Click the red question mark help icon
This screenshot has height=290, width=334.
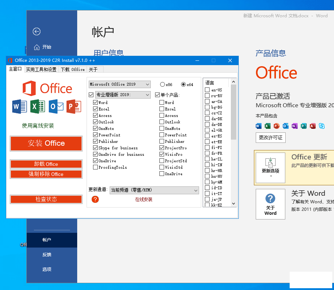(x=95, y=199)
